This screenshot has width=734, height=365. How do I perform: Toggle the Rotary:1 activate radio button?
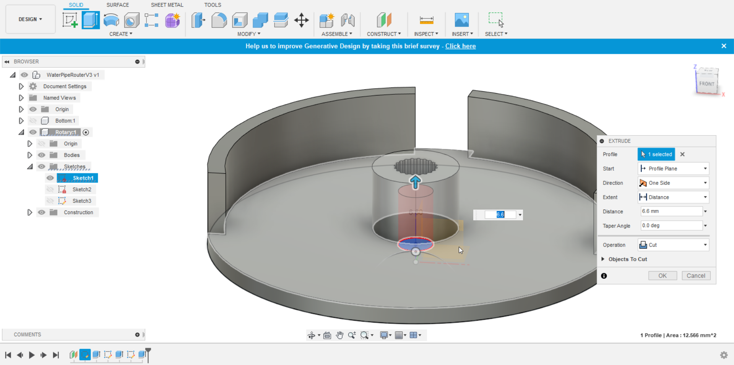[x=86, y=132]
